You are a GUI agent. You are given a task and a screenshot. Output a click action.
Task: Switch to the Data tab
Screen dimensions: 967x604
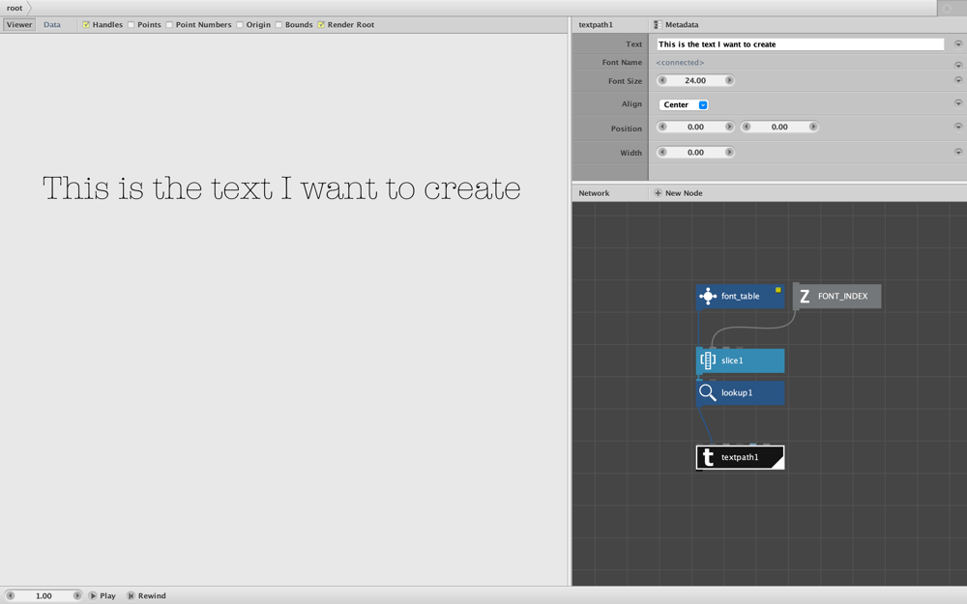tap(52, 25)
